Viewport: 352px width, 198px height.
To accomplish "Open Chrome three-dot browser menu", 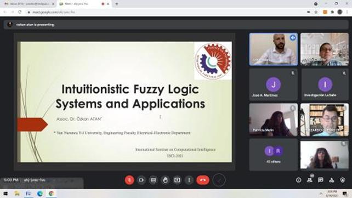I will click(347, 12).
